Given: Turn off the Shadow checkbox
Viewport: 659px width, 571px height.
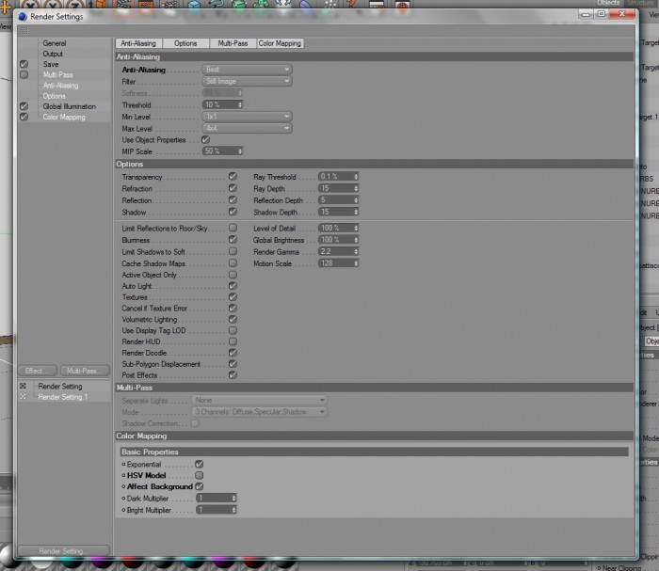Looking at the screenshot, I should pos(233,212).
